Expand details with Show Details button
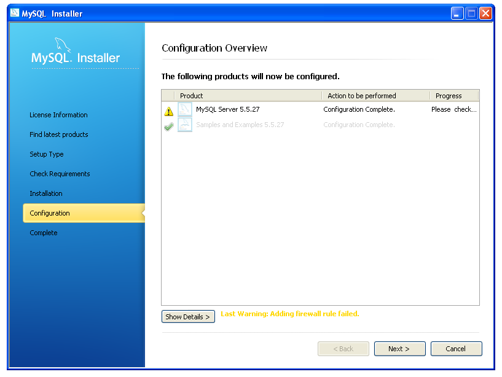The image size is (502, 377). click(x=188, y=316)
